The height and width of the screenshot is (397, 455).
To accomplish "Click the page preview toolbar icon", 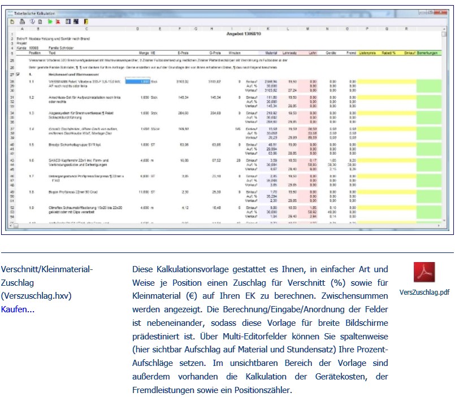I will pyautogui.click(x=41, y=21).
